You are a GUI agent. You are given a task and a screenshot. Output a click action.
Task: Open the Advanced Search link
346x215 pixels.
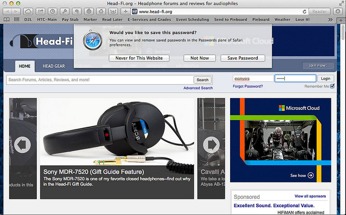(198, 88)
